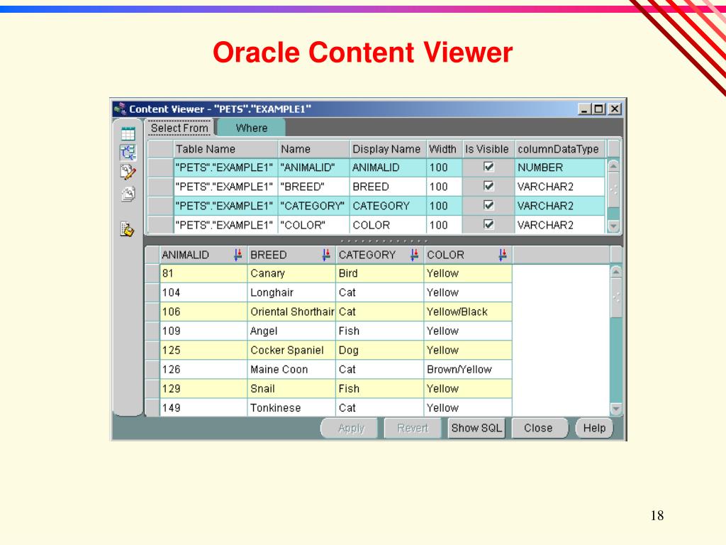Switch to the Where tab
The height and width of the screenshot is (545, 726).
[252, 128]
